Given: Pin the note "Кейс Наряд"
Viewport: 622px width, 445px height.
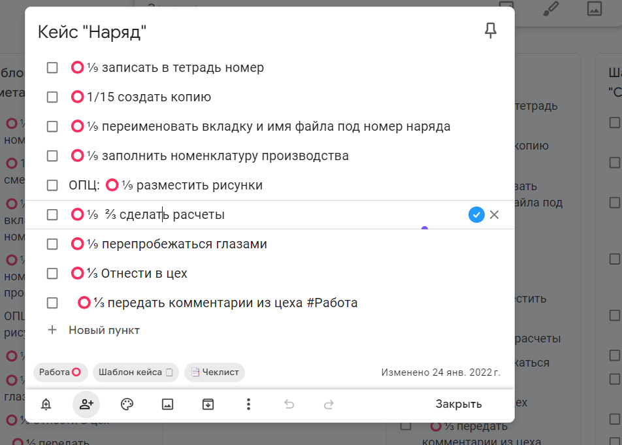Looking at the screenshot, I should (x=490, y=30).
